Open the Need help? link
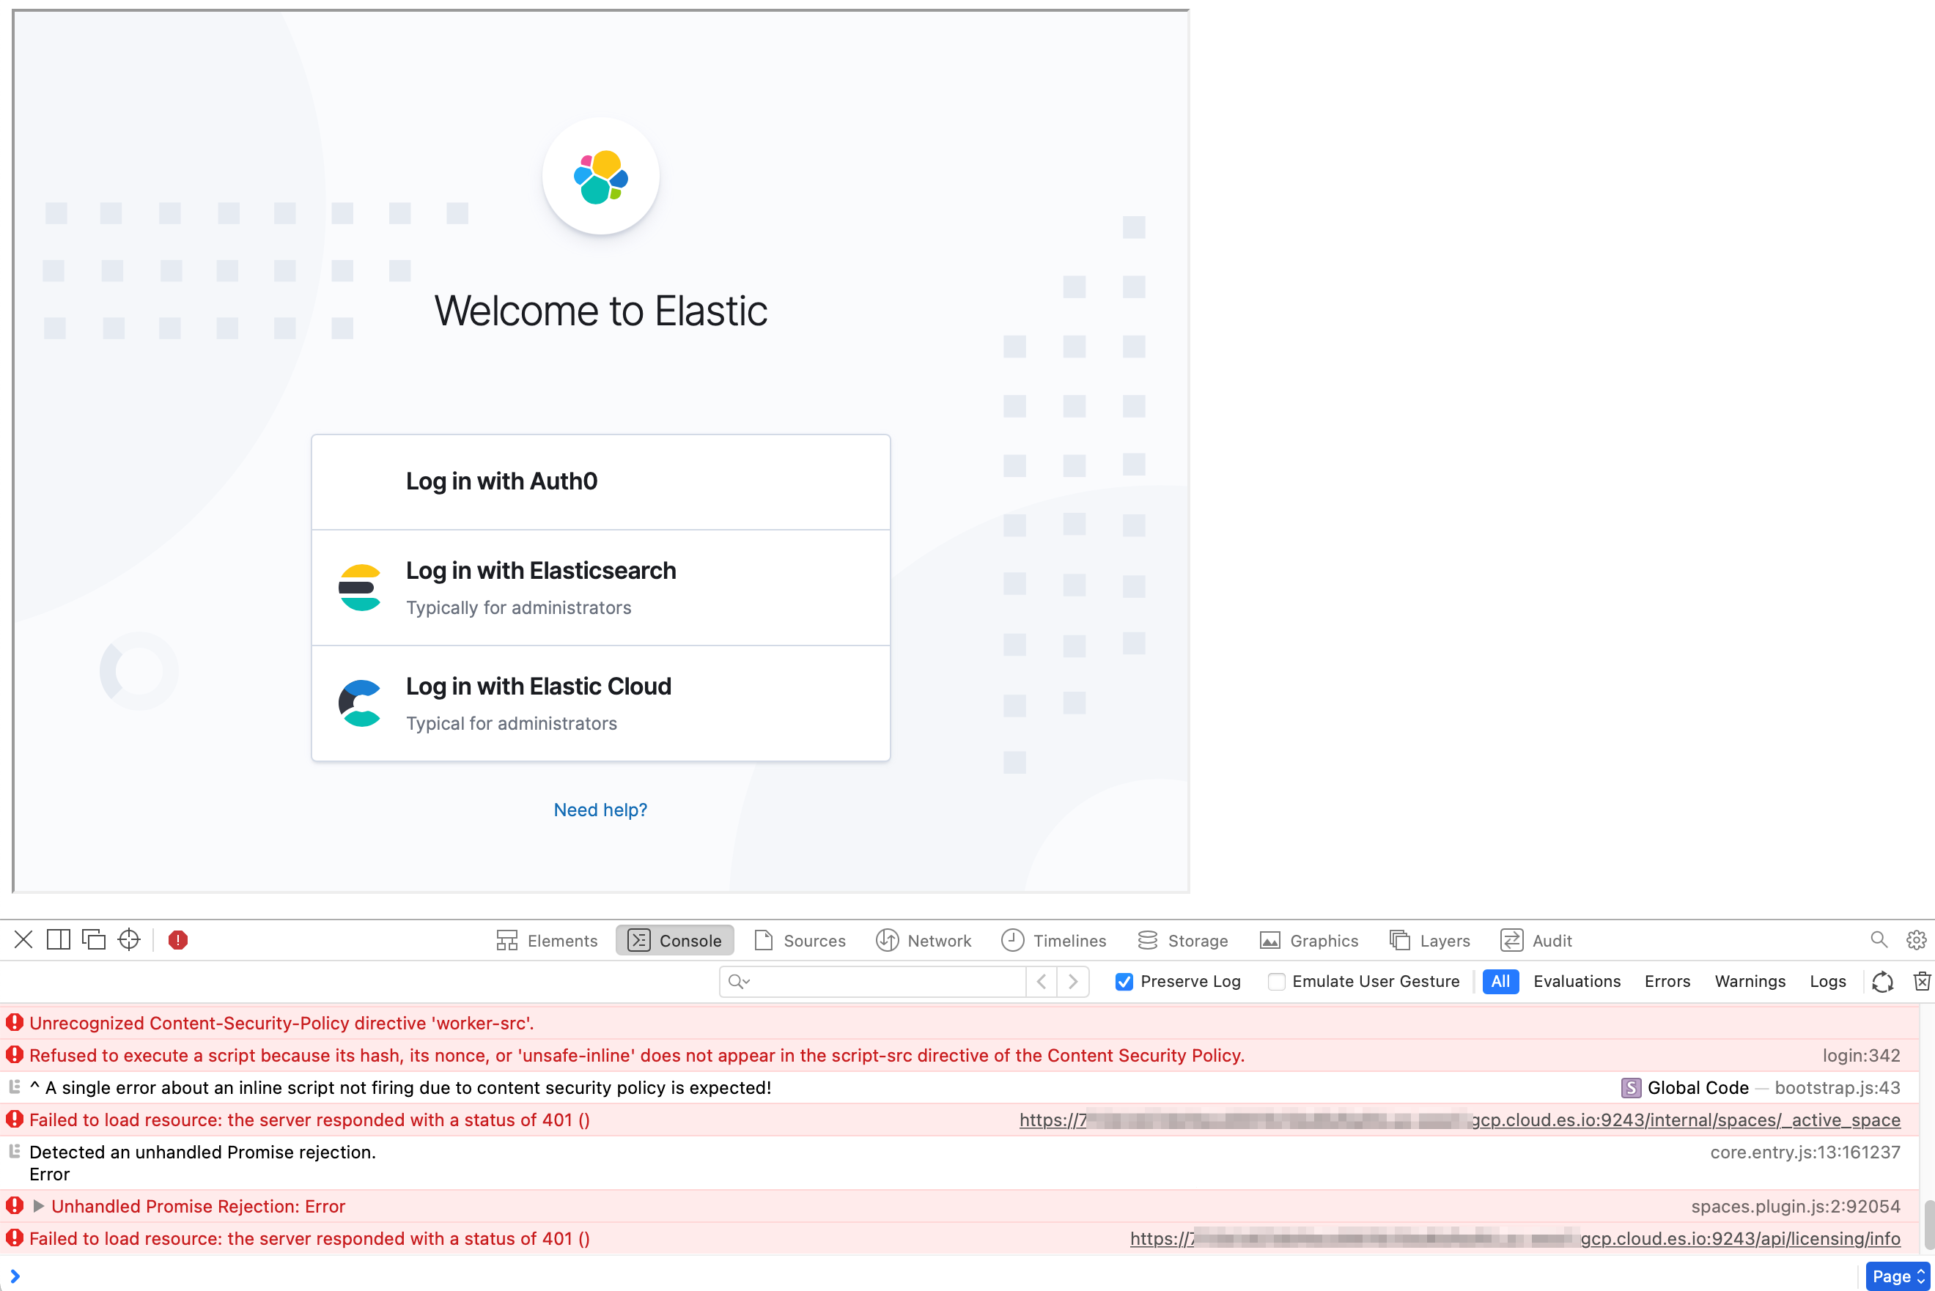Screen dimensions: 1935x1291 point(600,810)
